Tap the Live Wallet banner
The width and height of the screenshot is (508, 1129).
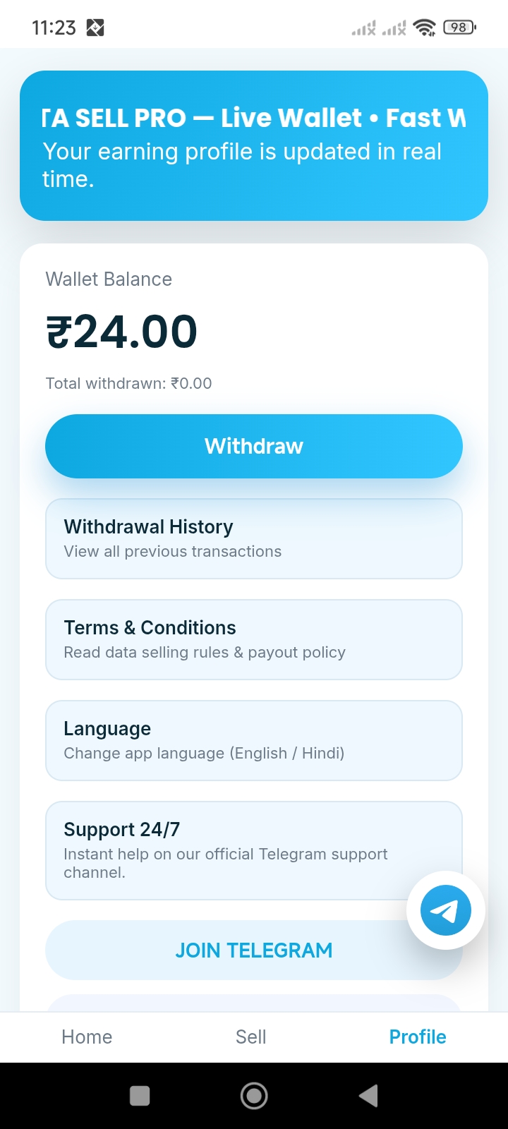point(254,145)
